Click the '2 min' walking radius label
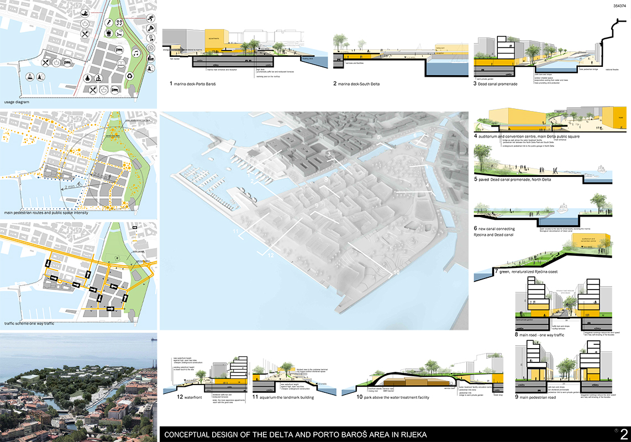 [70, 186]
